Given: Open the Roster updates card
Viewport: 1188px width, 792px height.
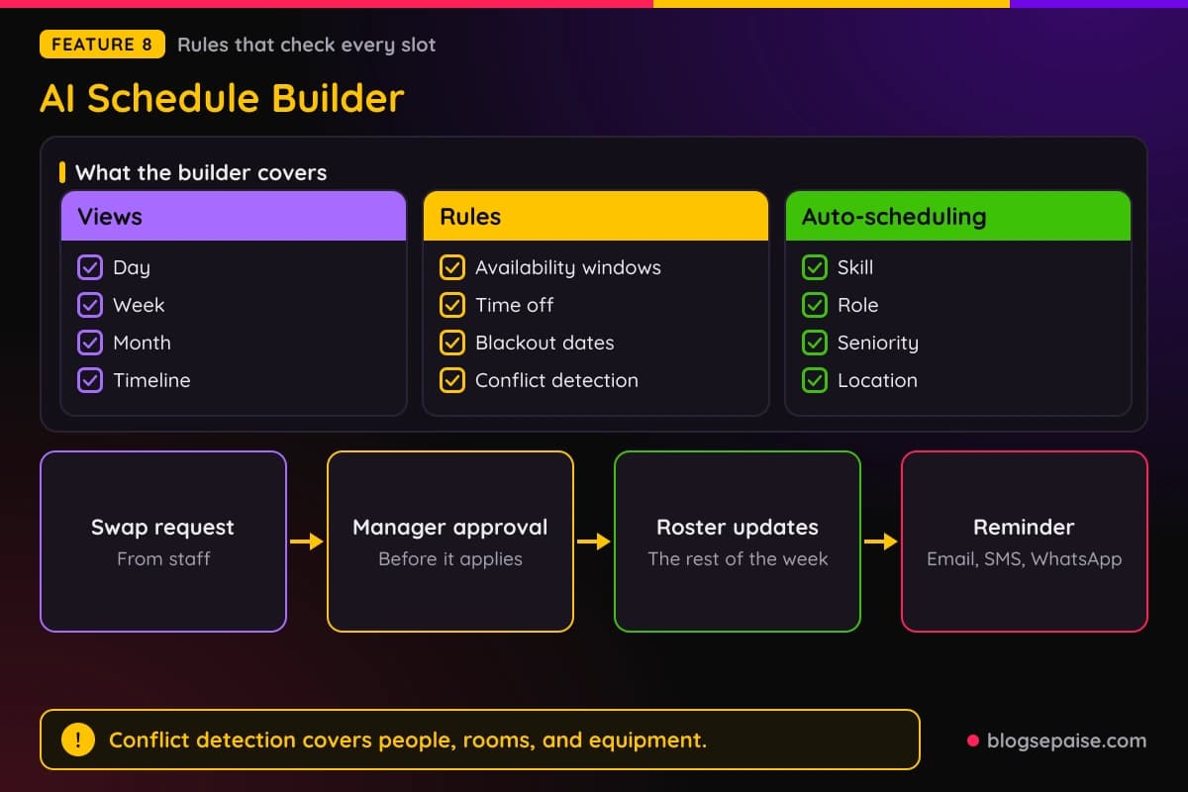Looking at the screenshot, I should point(738,542).
